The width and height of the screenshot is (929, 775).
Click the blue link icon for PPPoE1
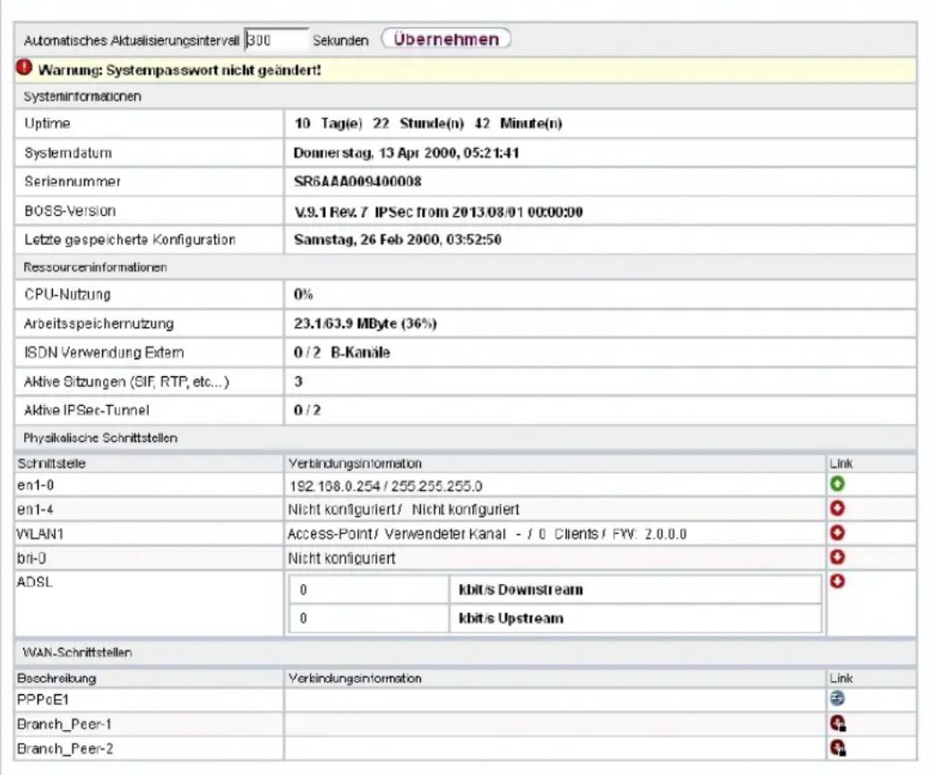tap(837, 699)
